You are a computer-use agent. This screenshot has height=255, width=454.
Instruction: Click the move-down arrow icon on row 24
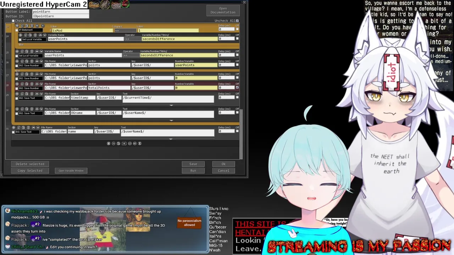point(45,35)
